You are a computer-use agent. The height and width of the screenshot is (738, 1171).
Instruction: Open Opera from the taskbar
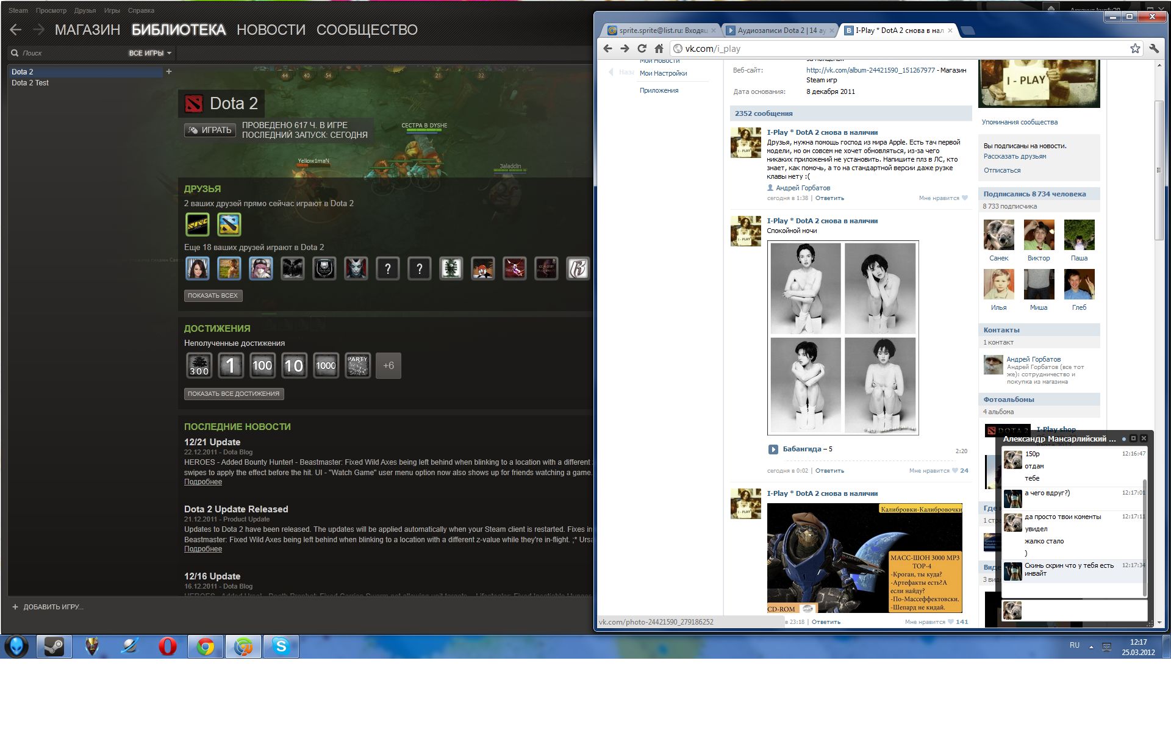(x=168, y=647)
